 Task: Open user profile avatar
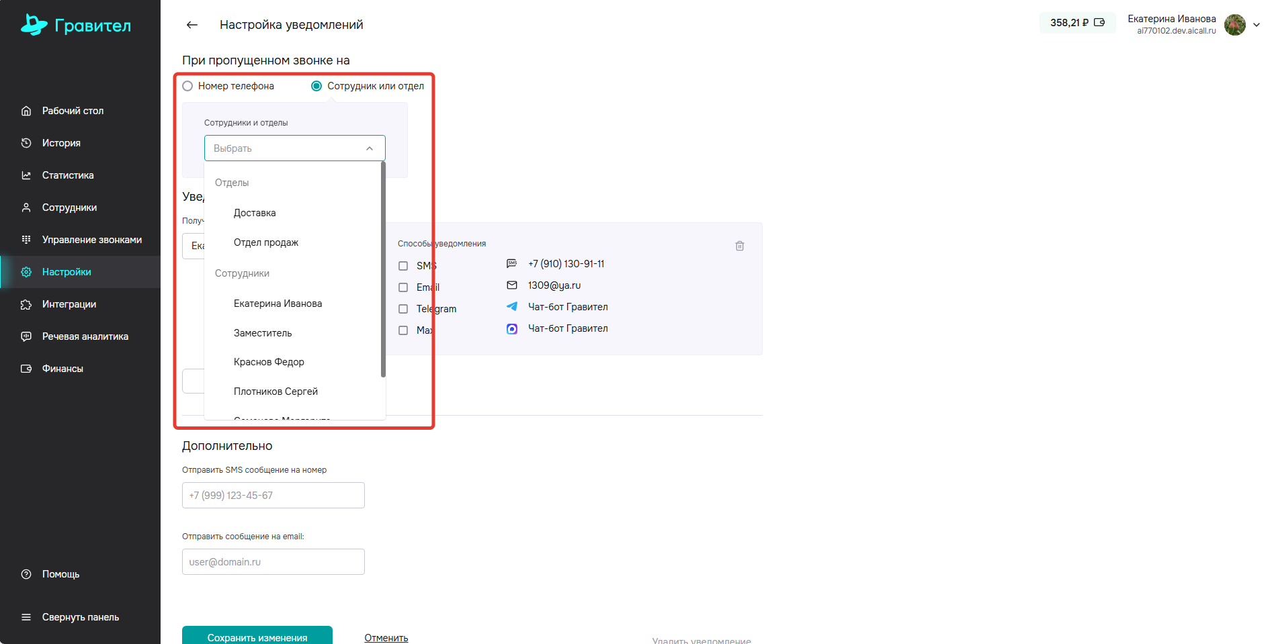pos(1234,25)
